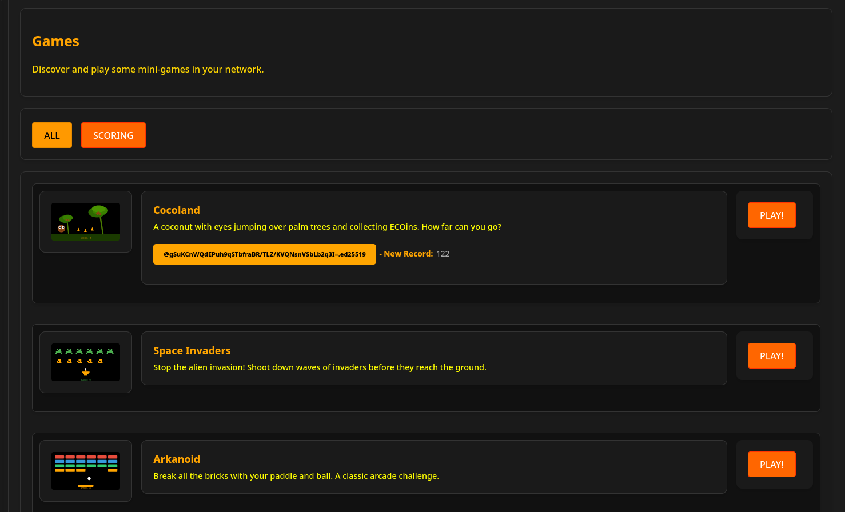
Task: Click the Arkanoid game title
Action: click(x=177, y=459)
